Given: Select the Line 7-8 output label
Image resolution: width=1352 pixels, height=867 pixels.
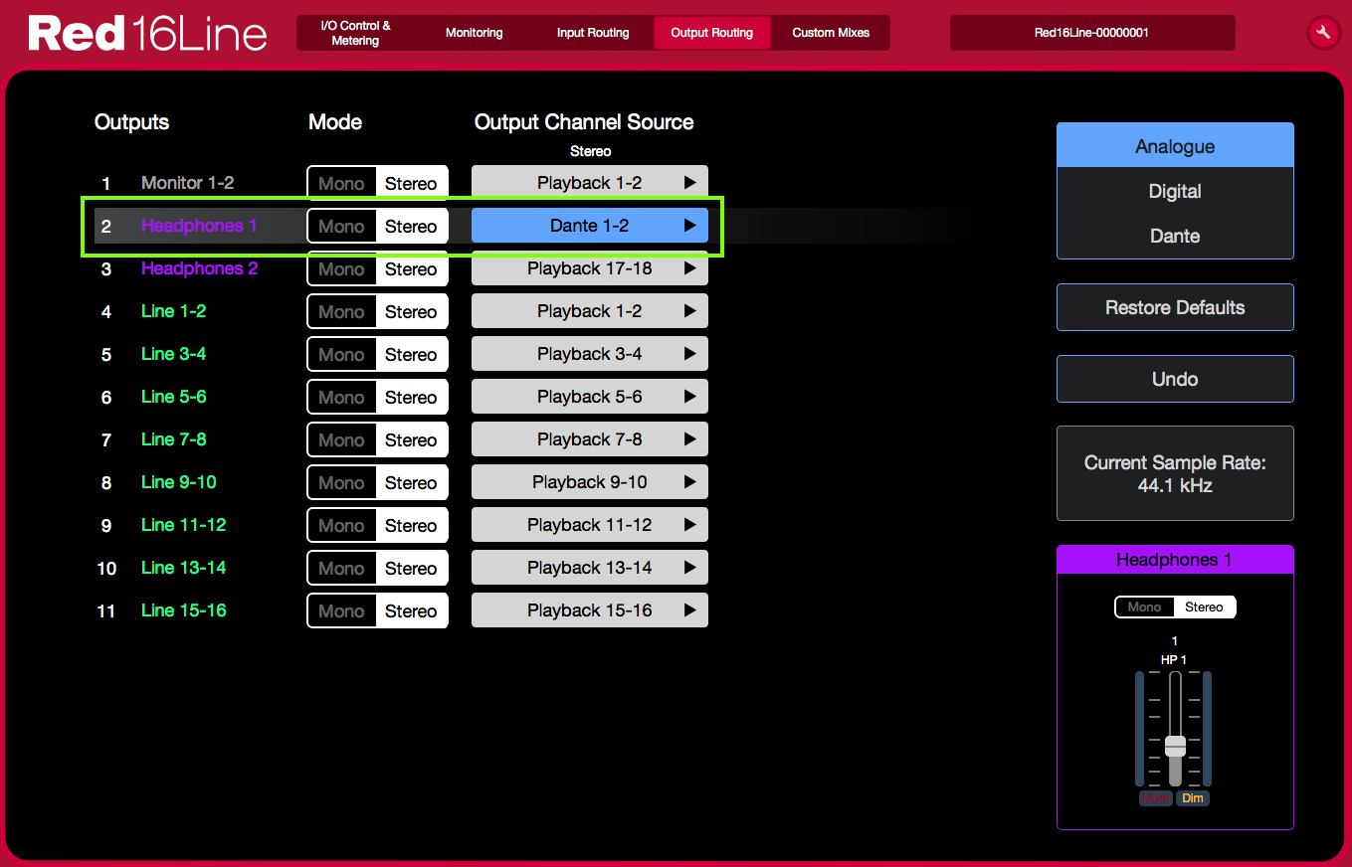Looking at the screenshot, I should (174, 439).
